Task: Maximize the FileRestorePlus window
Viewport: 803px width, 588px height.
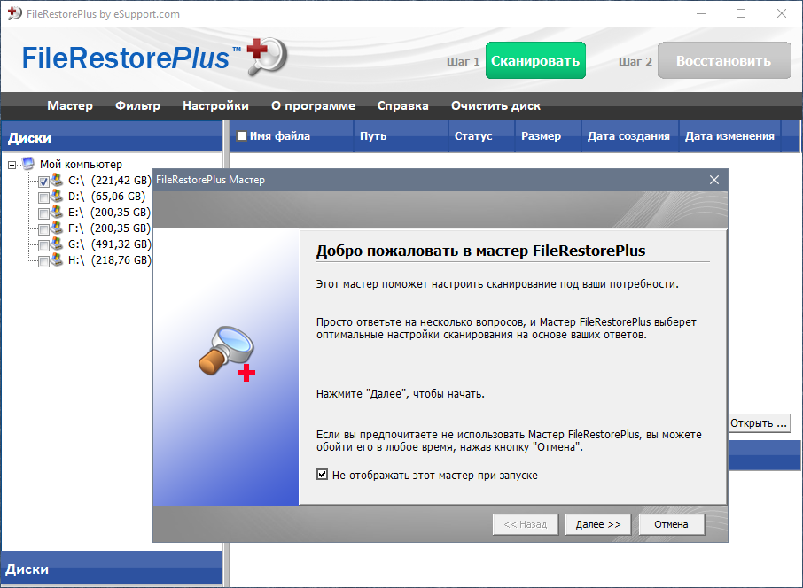Action: (741, 14)
